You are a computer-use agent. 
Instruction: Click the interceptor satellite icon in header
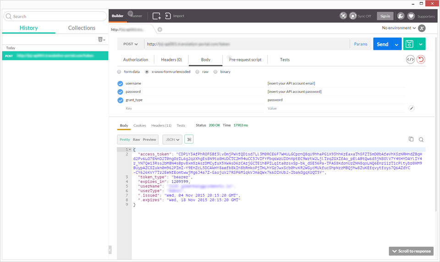(343, 16)
